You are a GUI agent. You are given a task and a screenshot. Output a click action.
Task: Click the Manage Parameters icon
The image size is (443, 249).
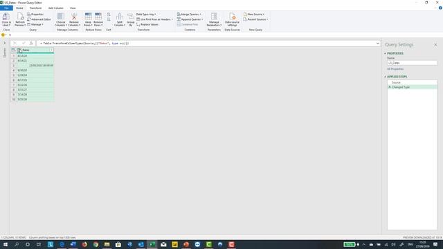(214, 17)
